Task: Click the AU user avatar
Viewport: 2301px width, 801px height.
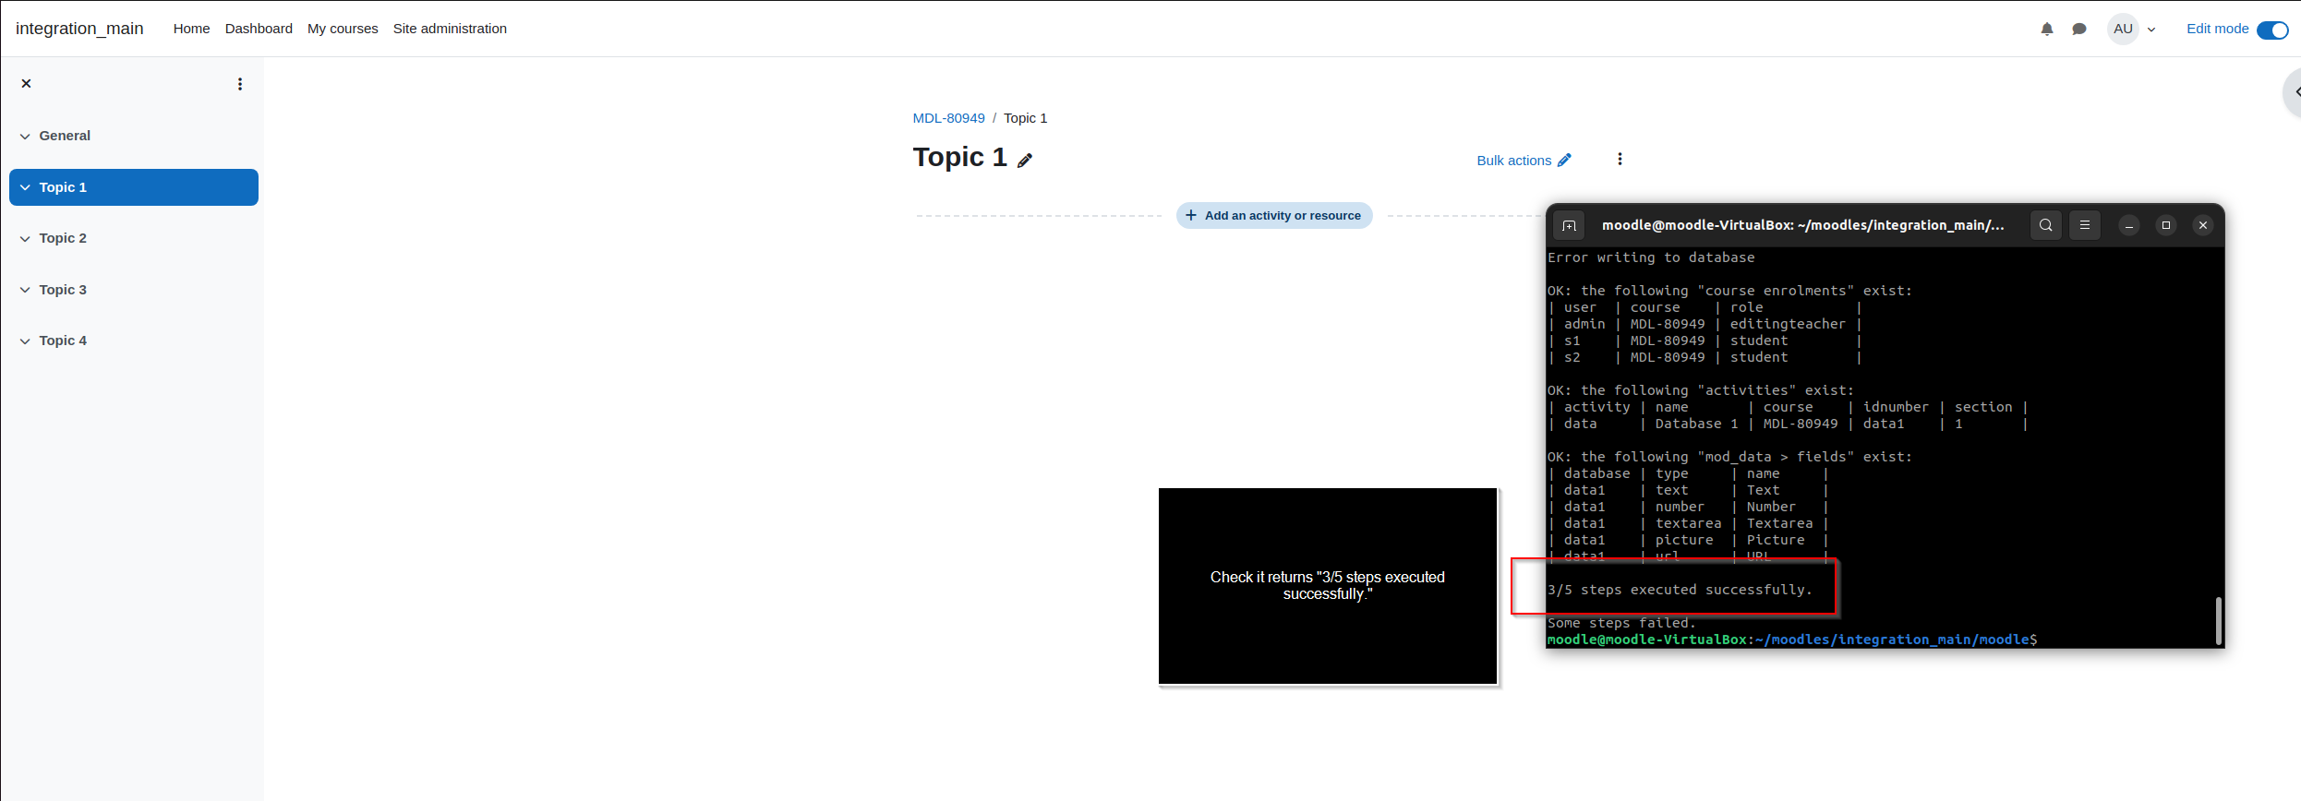Action: pyautogui.click(x=2123, y=29)
